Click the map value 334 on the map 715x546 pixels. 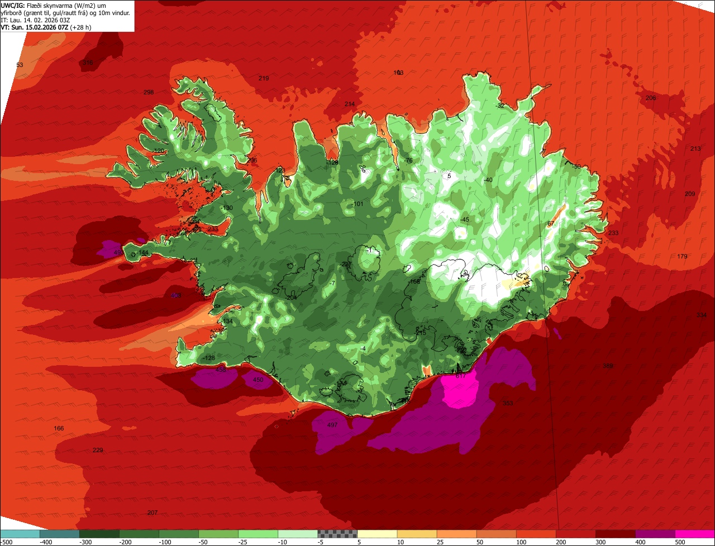(702, 315)
